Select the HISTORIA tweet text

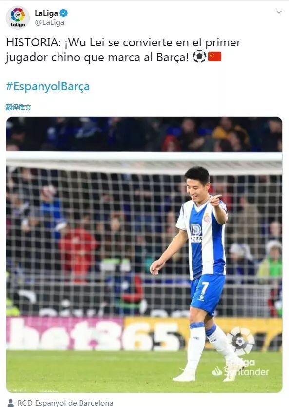pos(123,50)
